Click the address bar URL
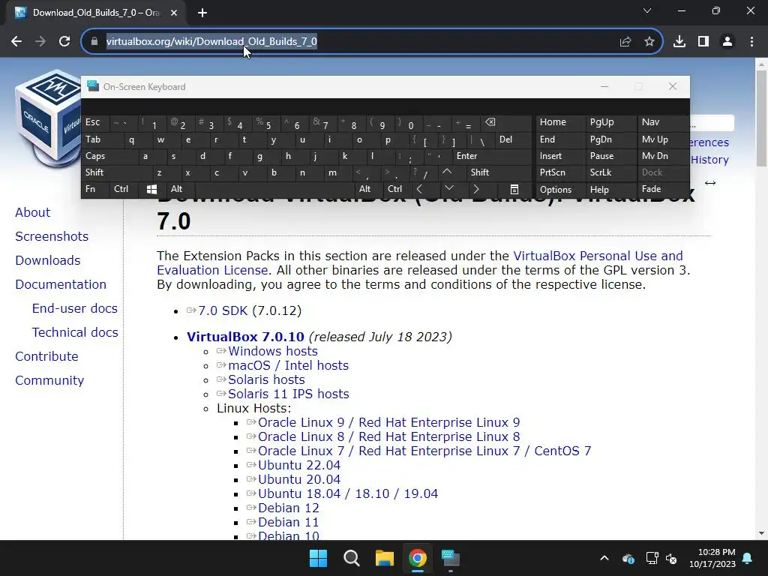 tap(211, 42)
